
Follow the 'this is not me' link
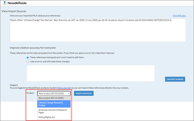64,88
